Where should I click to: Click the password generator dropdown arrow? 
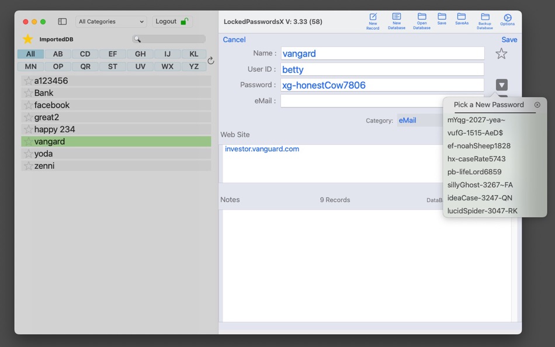pyautogui.click(x=502, y=85)
